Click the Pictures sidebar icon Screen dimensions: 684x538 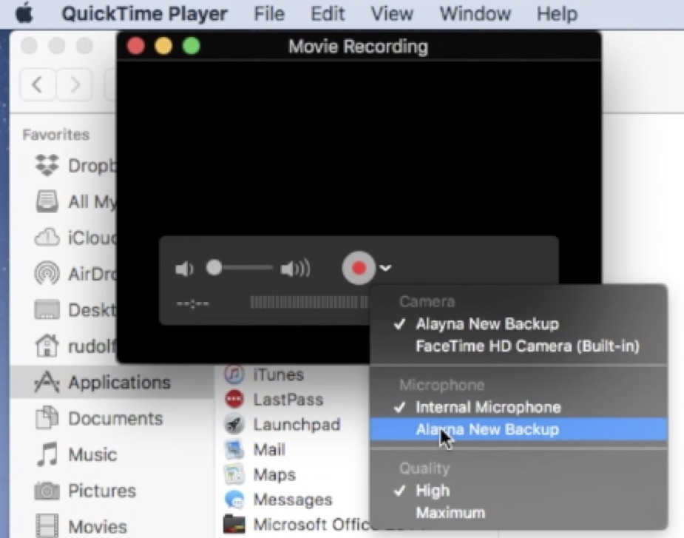pyautogui.click(x=47, y=491)
